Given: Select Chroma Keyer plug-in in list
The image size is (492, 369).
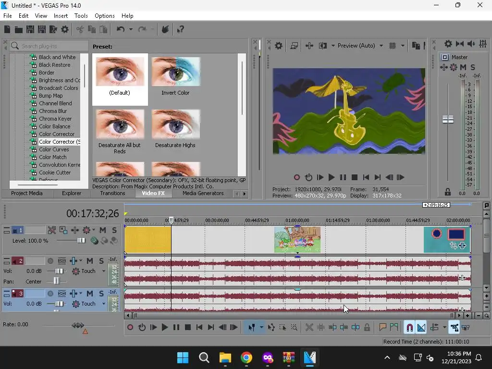Looking at the screenshot, I should point(55,119).
